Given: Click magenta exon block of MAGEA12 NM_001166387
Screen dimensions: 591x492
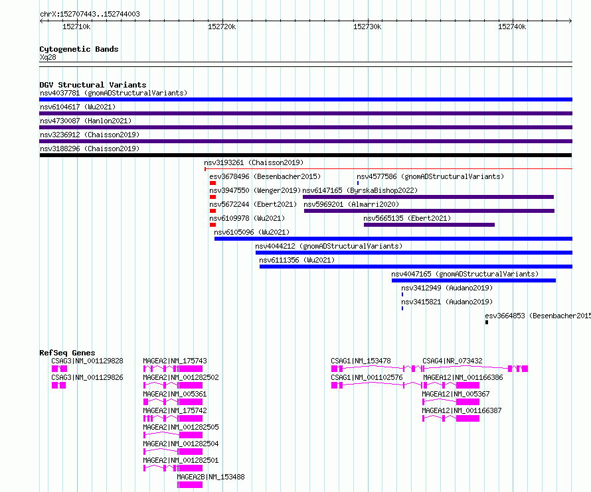Looking at the screenshot, I should [467, 418].
